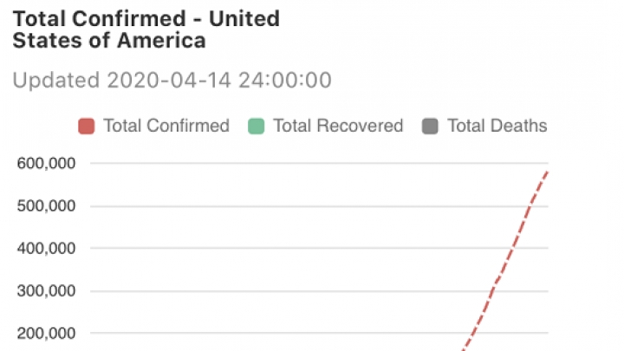
Task: Click the red Total Confirmed legend swatch
Action: 86,126
